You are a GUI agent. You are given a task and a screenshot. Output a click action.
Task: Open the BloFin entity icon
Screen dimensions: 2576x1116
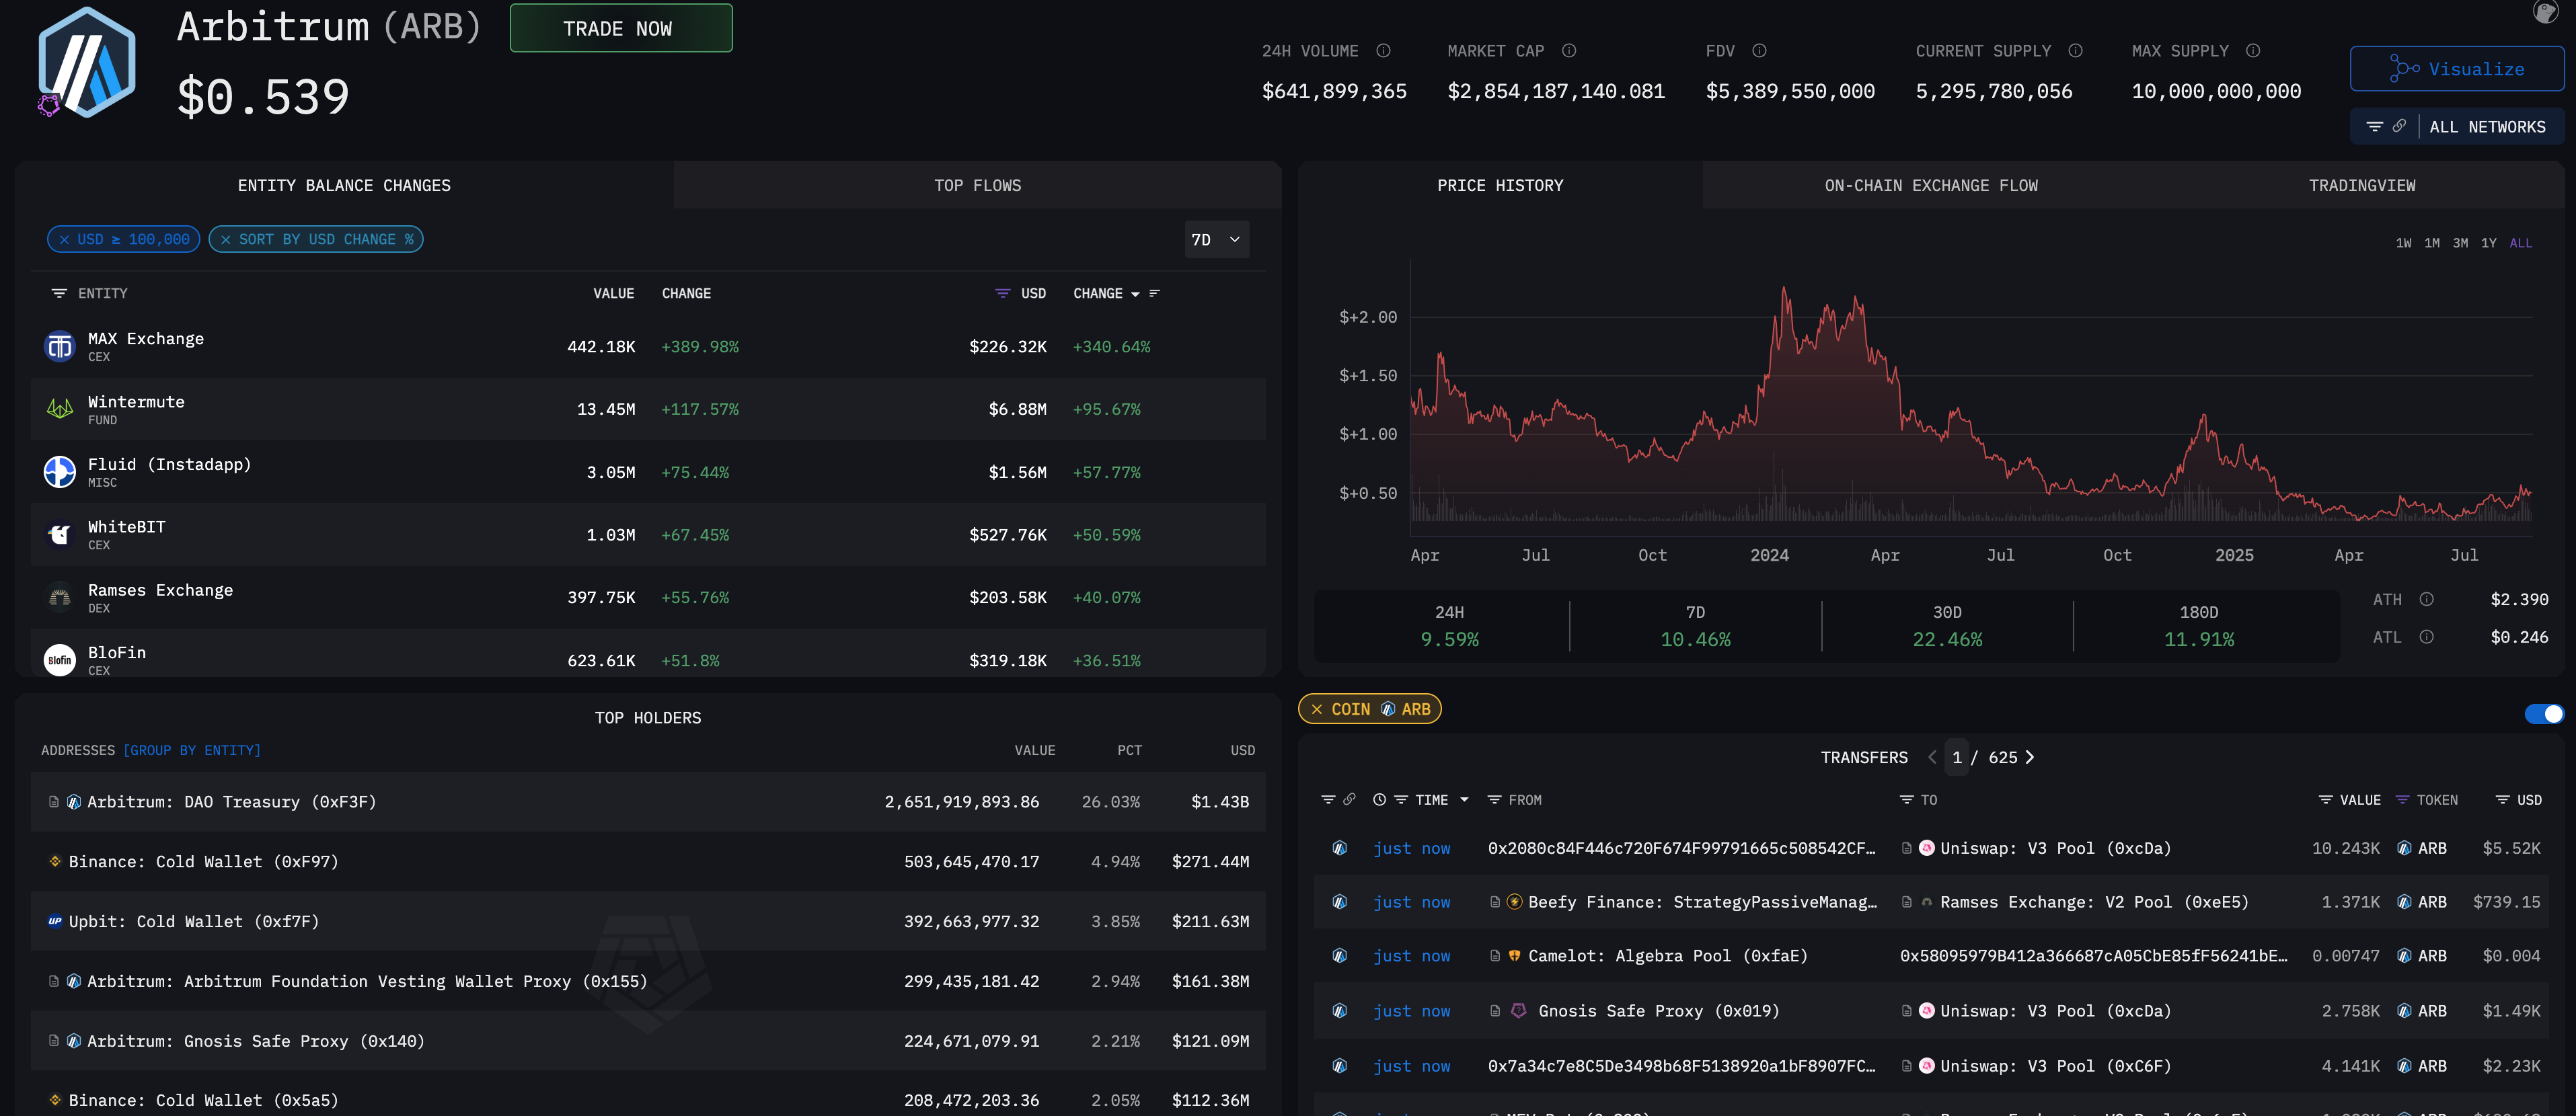pyautogui.click(x=60, y=660)
